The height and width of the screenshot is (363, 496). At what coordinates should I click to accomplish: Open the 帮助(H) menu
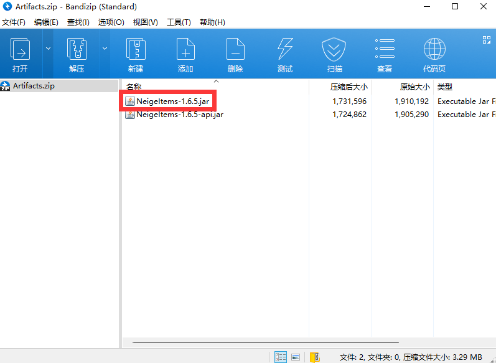tap(213, 22)
